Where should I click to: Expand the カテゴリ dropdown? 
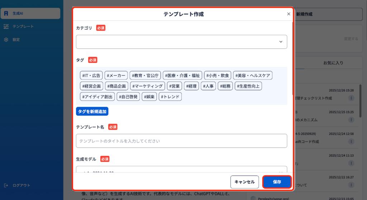click(181, 42)
